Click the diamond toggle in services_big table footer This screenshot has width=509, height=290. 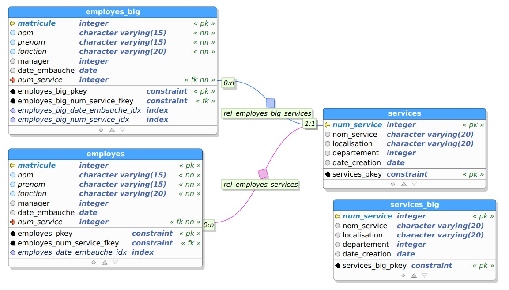[403, 275]
